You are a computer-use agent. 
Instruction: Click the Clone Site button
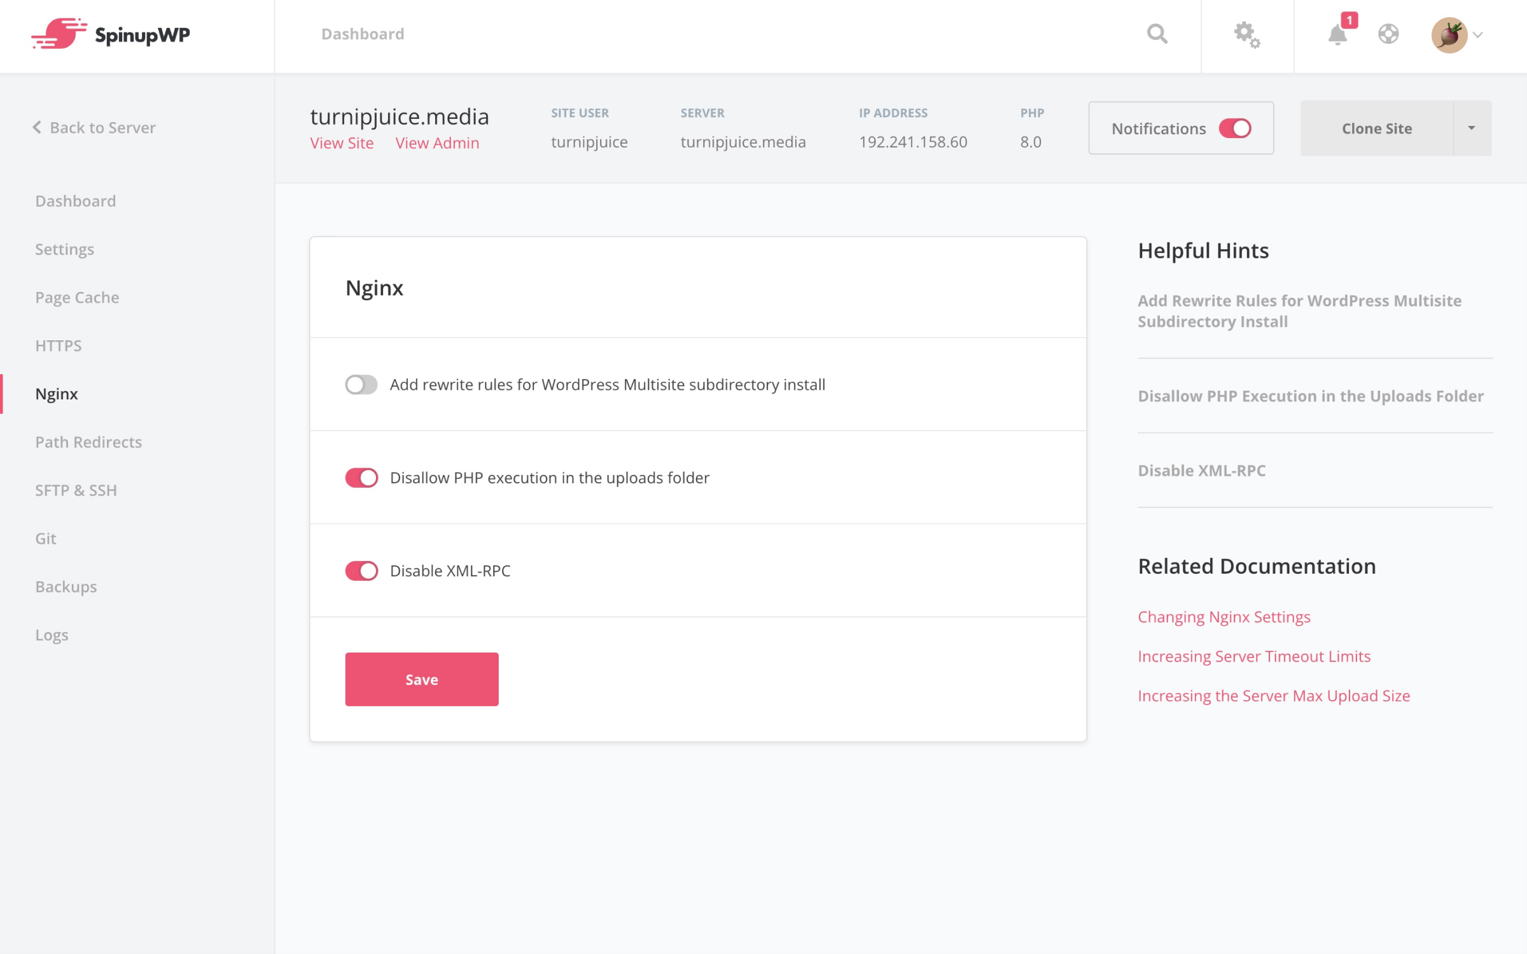tap(1377, 128)
